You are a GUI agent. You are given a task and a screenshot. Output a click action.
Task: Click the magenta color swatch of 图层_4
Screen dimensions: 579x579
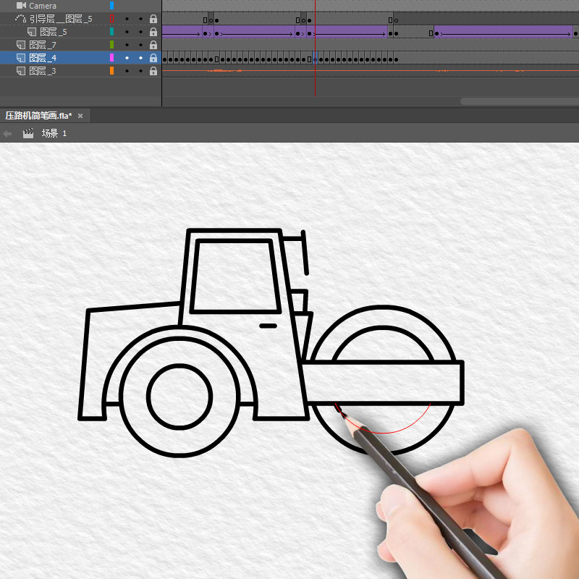(112, 58)
